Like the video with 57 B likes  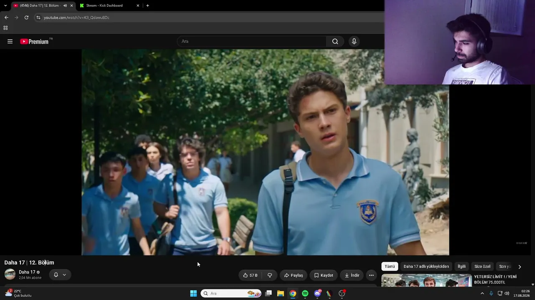pos(250,275)
